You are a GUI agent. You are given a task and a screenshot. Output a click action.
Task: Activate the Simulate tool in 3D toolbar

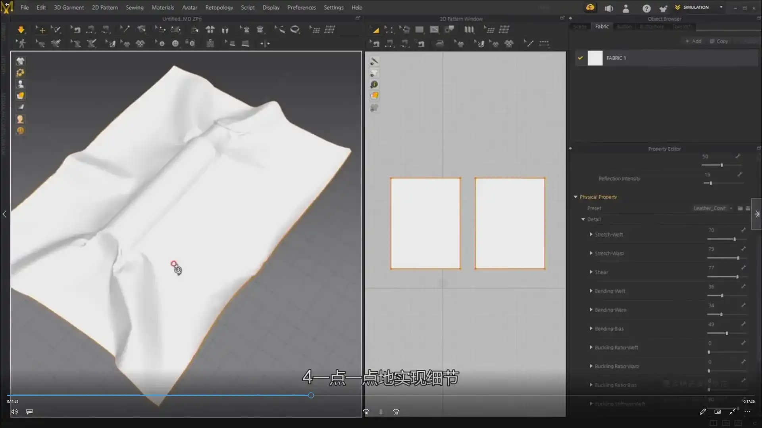[21, 29]
